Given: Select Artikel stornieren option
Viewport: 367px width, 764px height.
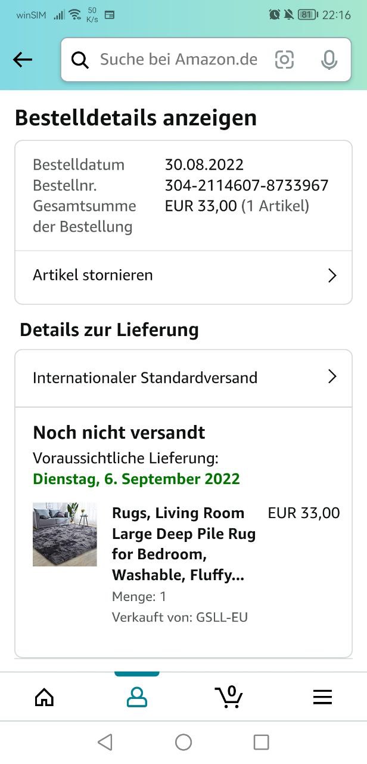Looking at the screenshot, I should point(183,276).
